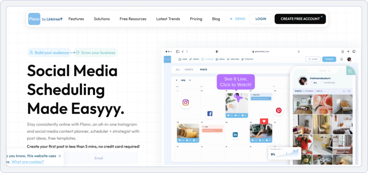The height and width of the screenshot is (173, 368).
Task: Click the Instagram icon on the calendar
Action: [185, 102]
